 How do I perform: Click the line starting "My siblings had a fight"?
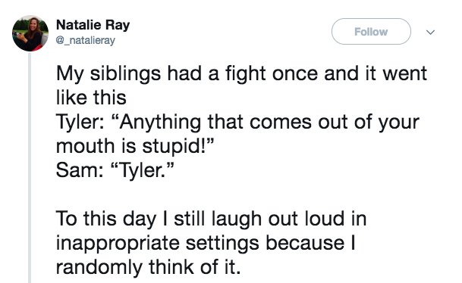point(241,73)
